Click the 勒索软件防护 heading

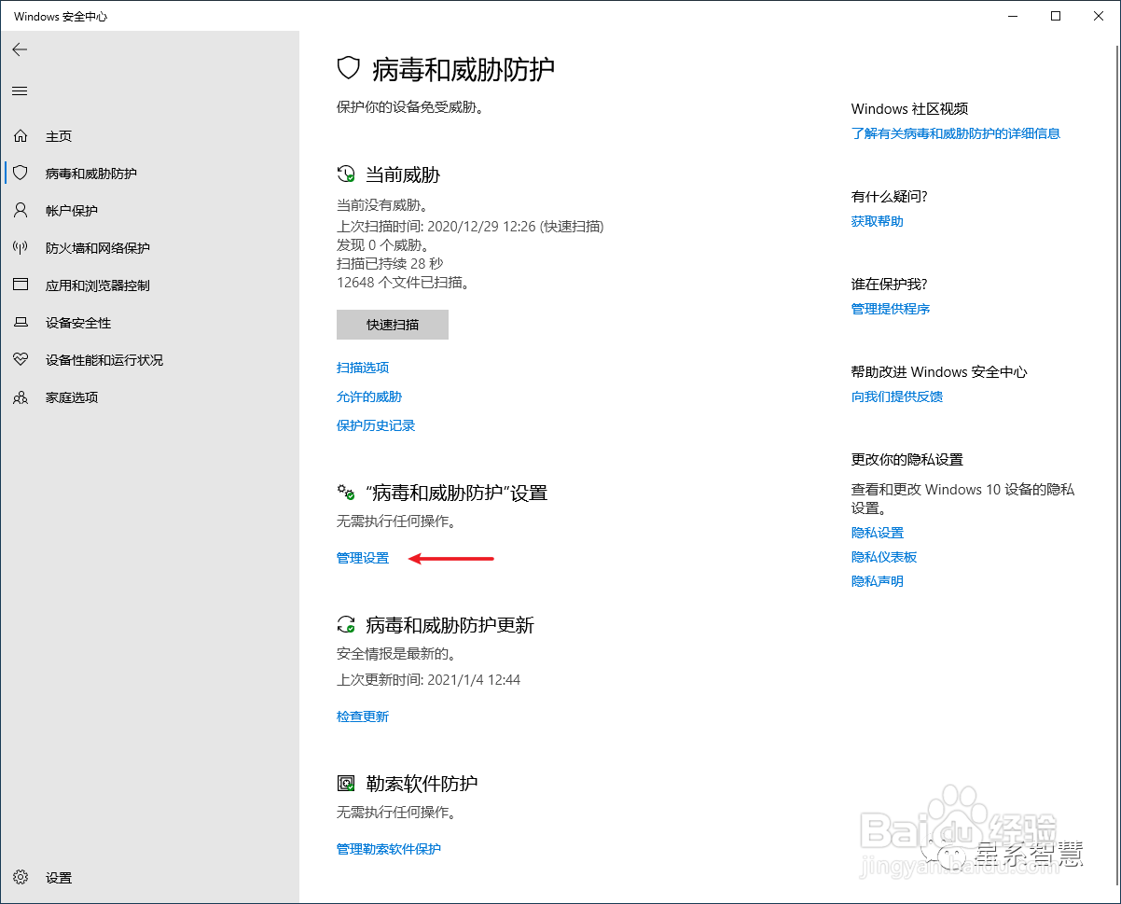422,784
